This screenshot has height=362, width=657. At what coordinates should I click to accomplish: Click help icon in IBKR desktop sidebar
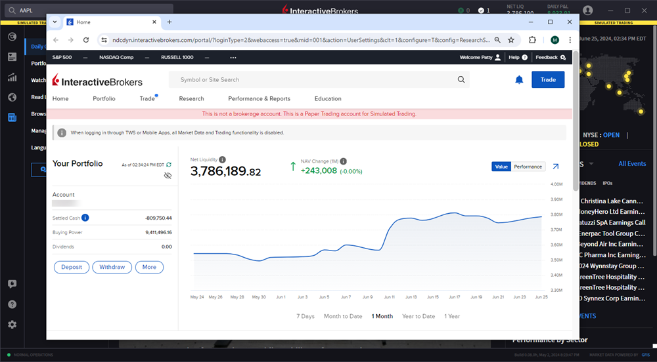tap(12, 304)
